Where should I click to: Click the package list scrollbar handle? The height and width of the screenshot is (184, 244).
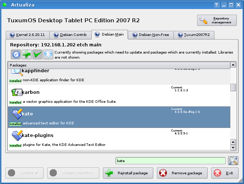pos(233,87)
